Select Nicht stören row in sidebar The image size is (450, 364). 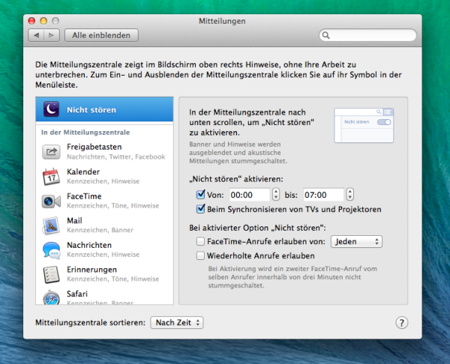tap(104, 109)
